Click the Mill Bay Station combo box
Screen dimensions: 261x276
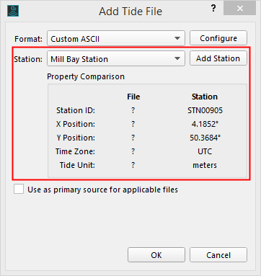coord(116,58)
